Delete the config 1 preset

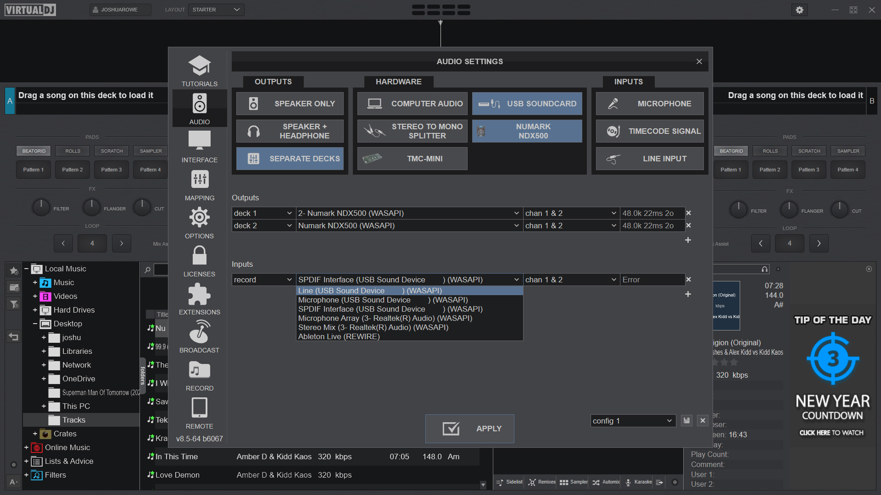pyautogui.click(x=703, y=421)
